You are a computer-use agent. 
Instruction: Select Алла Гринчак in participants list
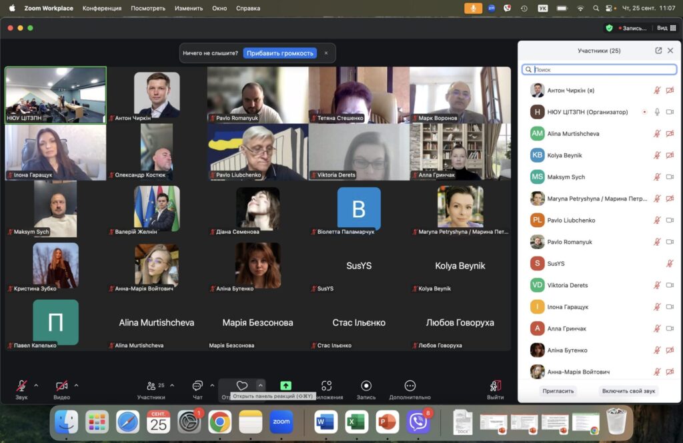600,328
